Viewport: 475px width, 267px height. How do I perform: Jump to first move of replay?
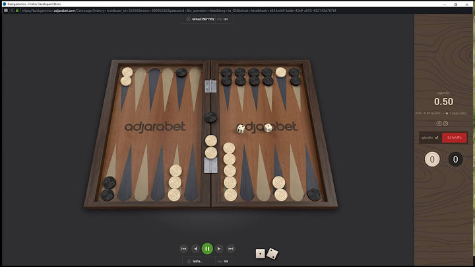[x=183, y=248]
